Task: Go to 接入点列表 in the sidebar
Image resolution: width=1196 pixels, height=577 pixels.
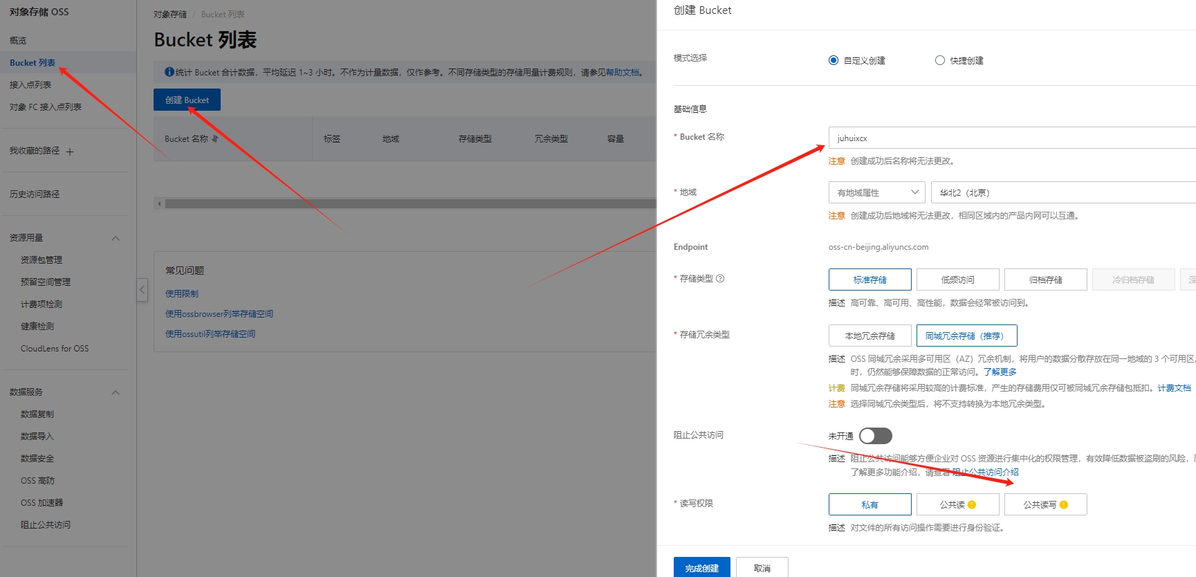Action: point(30,85)
